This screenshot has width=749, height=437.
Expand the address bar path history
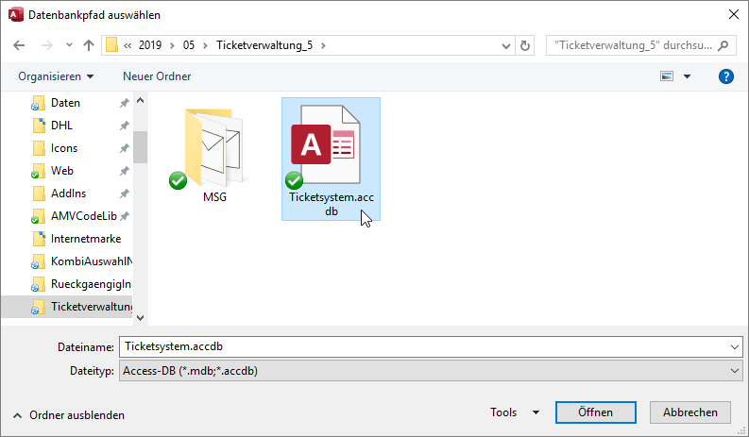click(x=506, y=46)
